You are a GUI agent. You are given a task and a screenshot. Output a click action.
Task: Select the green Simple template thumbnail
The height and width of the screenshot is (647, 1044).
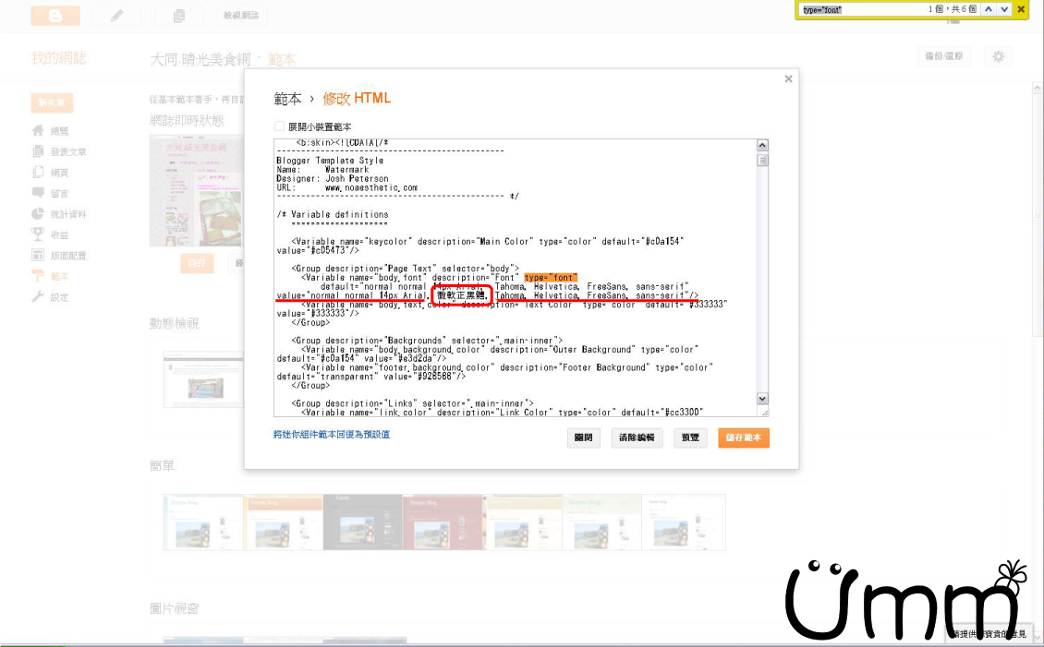[x=601, y=522]
